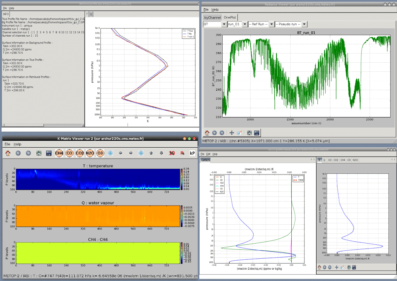Click the blue plus left of arrow buttons
The image size is (397, 281).
(110, 153)
